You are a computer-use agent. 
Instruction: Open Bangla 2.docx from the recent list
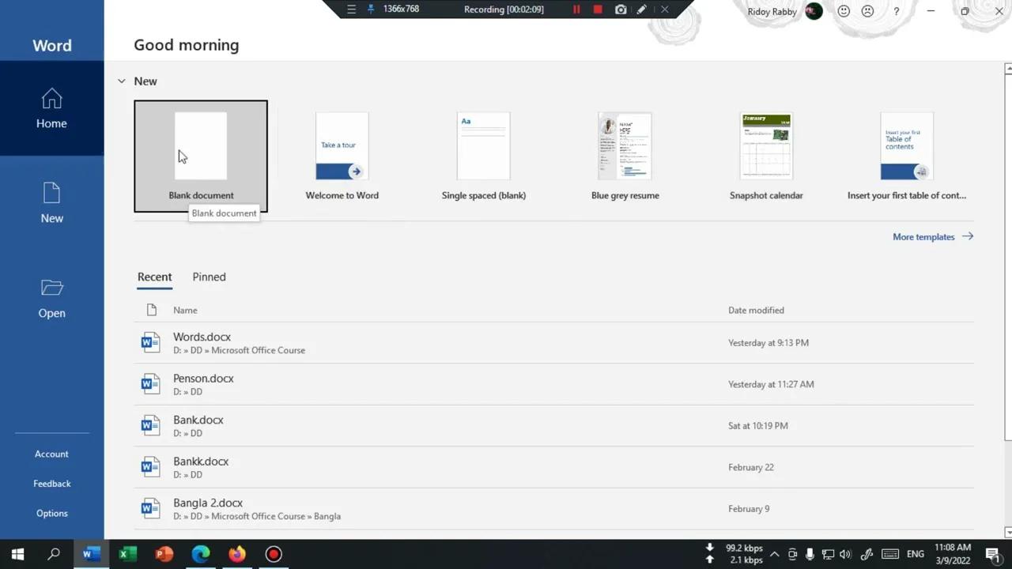553,509
